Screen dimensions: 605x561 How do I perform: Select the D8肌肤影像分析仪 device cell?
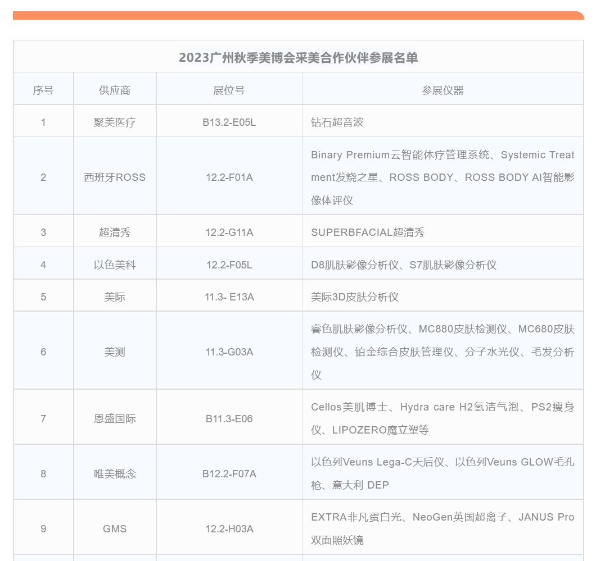pyautogui.click(x=404, y=265)
